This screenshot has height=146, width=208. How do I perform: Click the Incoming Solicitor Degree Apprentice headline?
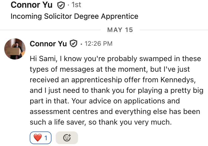pos(74,16)
